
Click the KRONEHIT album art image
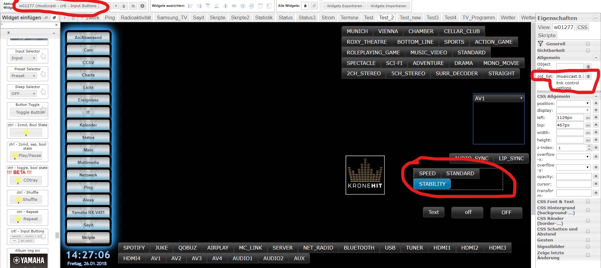pos(365,175)
